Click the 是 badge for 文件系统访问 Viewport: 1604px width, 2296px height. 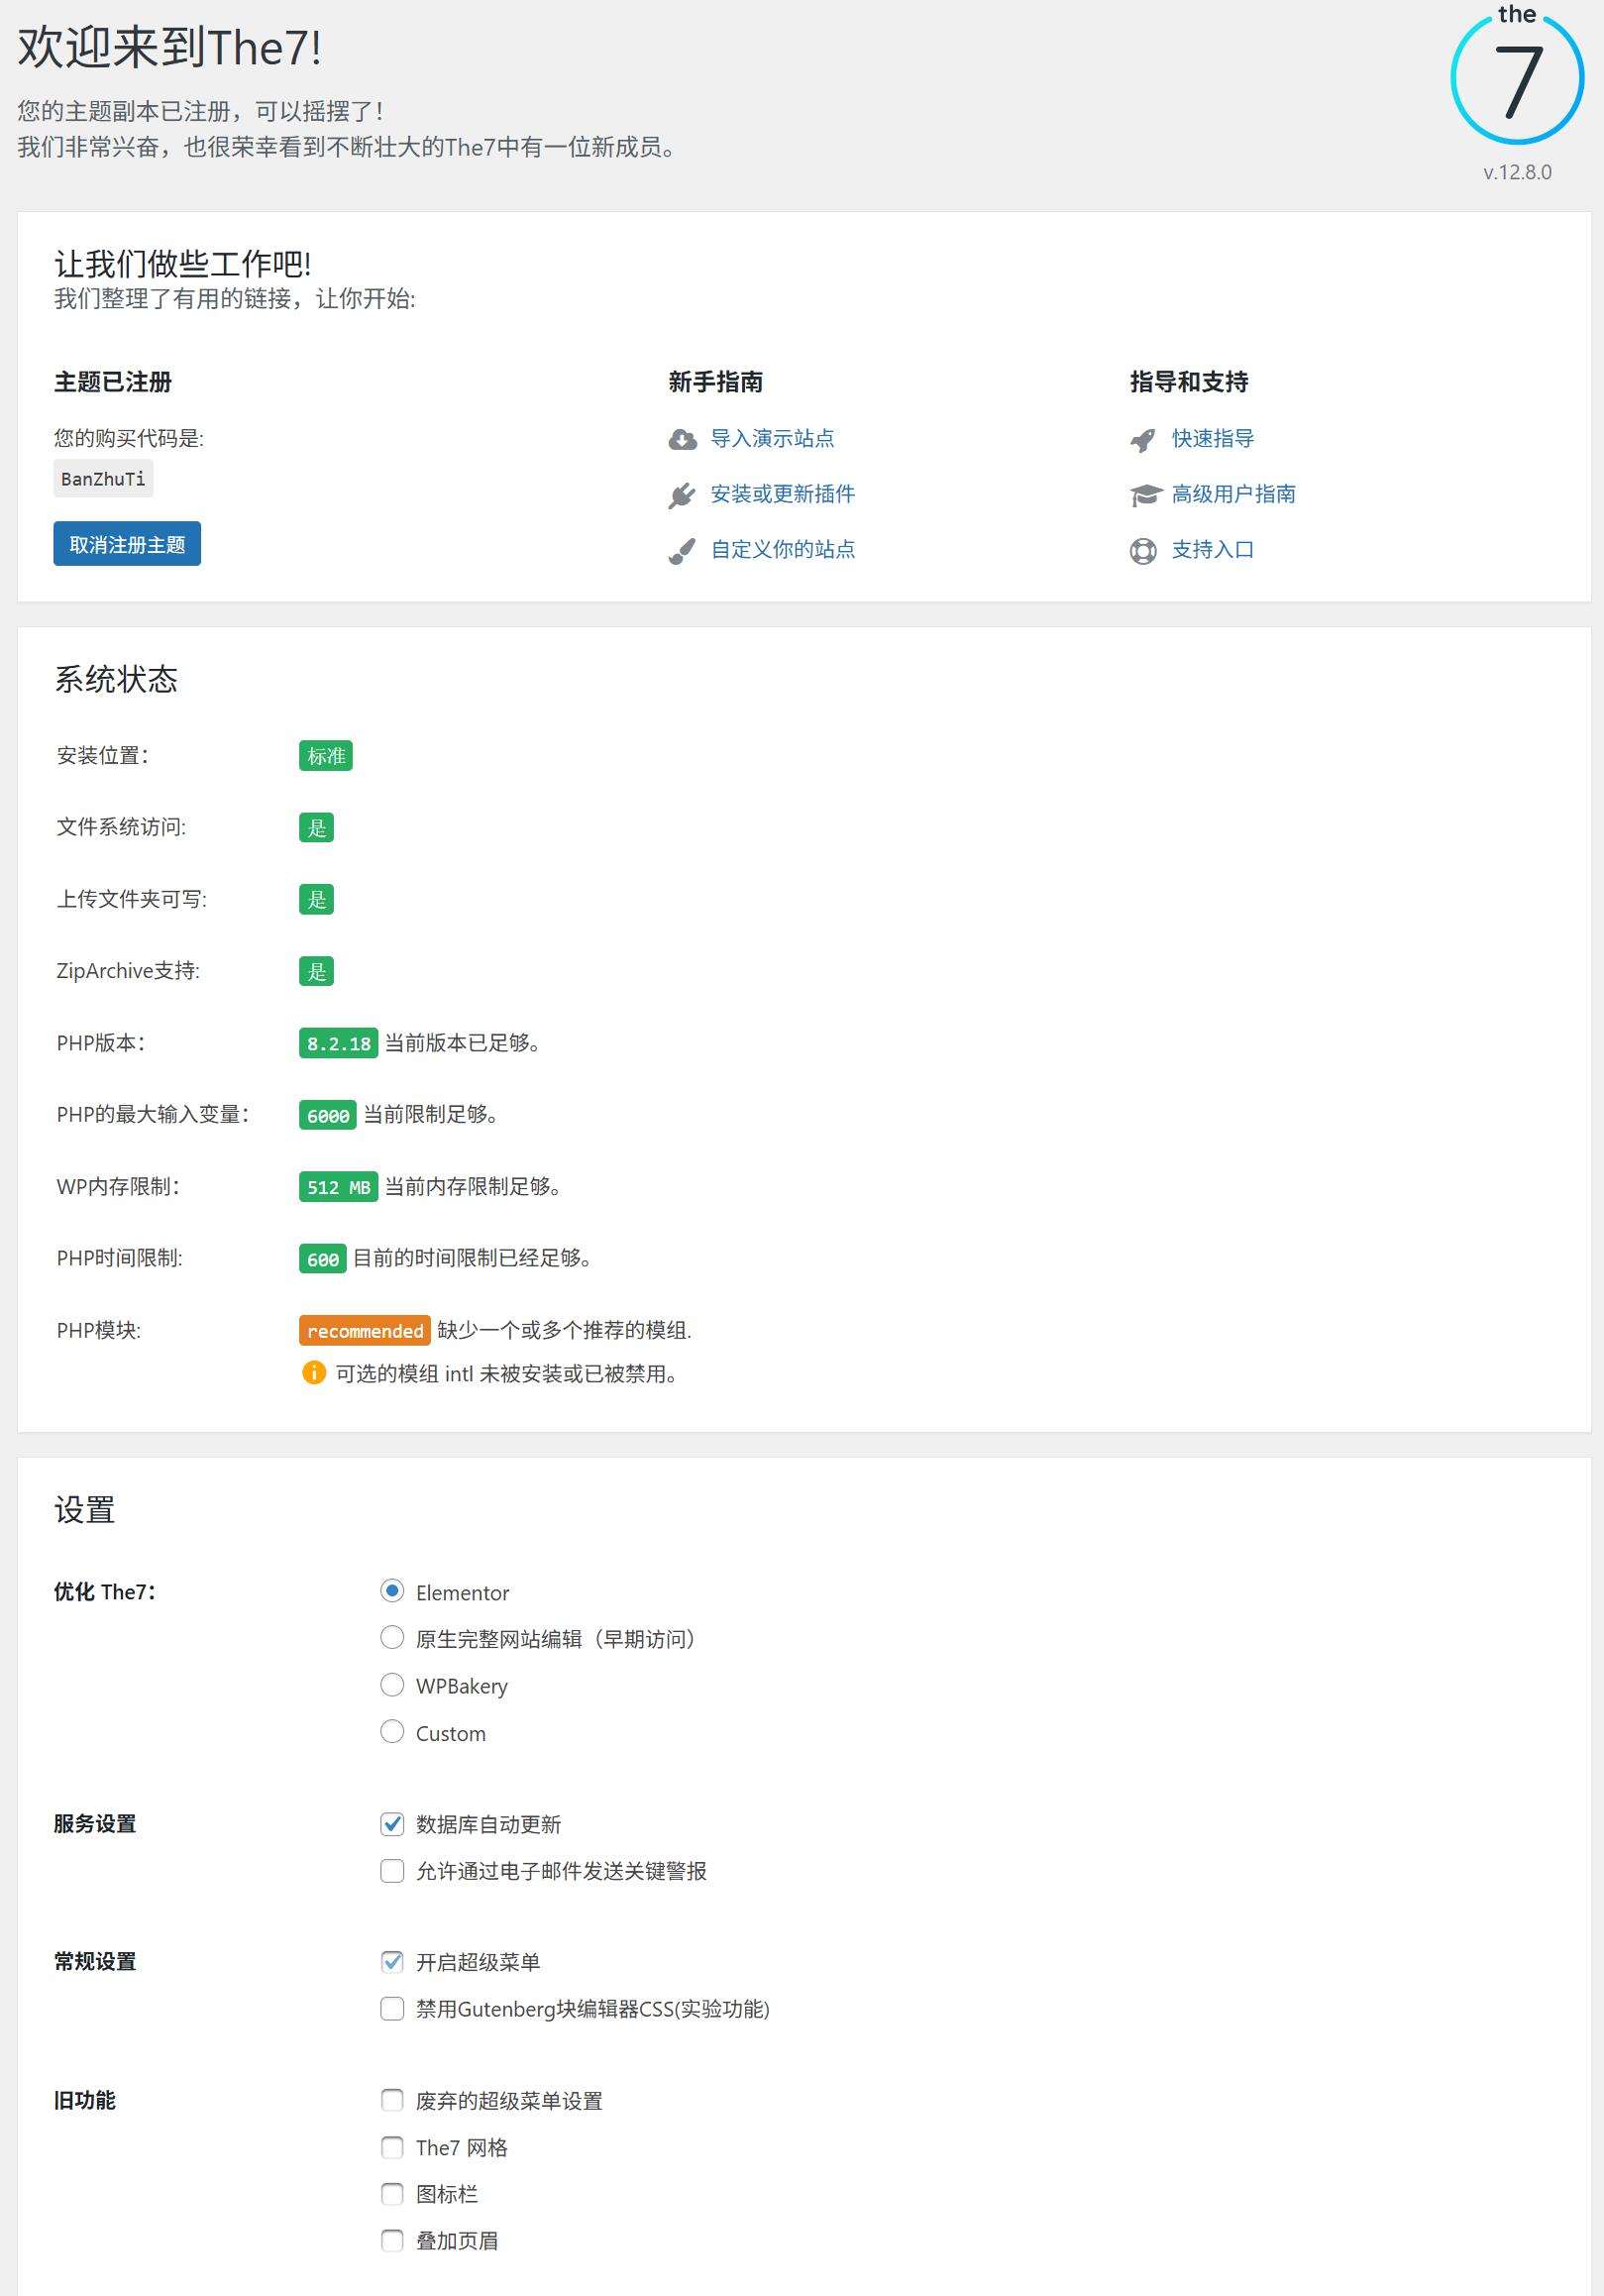(x=316, y=828)
